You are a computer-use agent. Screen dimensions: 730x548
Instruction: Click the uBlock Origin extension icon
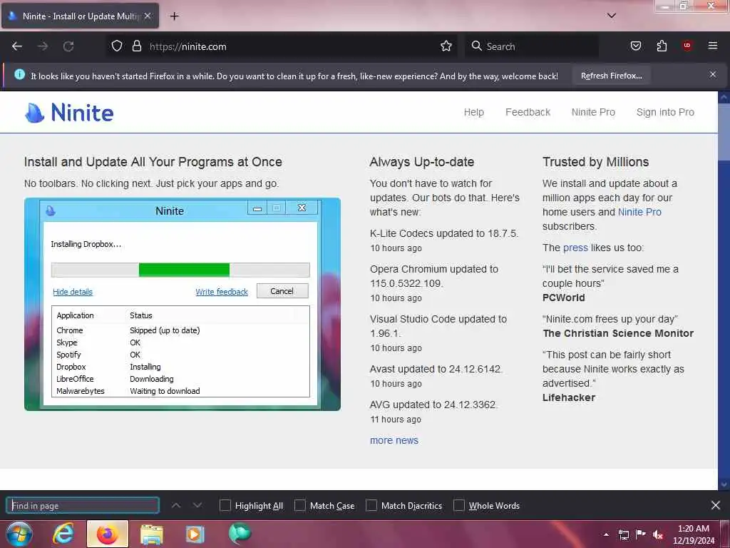click(x=687, y=46)
